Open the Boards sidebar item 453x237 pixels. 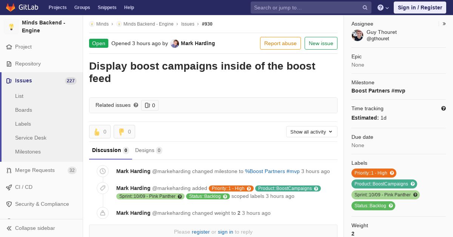tap(23, 110)
